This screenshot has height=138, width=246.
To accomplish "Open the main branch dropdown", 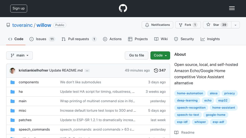I will [19, 55].
